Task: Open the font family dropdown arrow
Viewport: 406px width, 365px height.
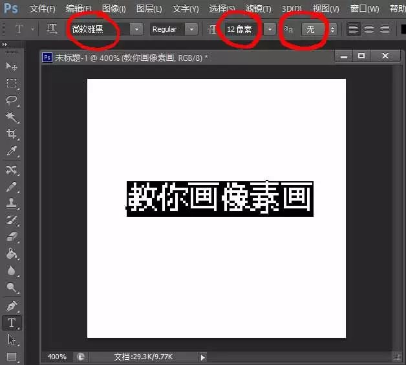Action: [136, 29]
